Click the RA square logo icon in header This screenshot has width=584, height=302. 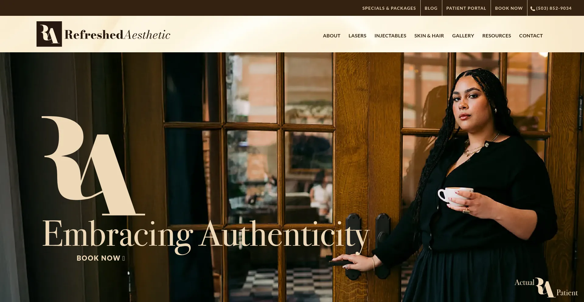pos(49,34)
